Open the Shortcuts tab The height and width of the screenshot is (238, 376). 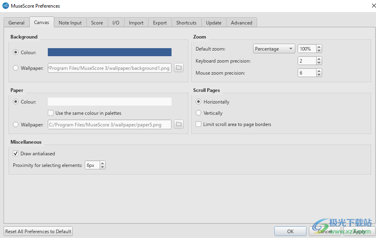click(186, 23)
